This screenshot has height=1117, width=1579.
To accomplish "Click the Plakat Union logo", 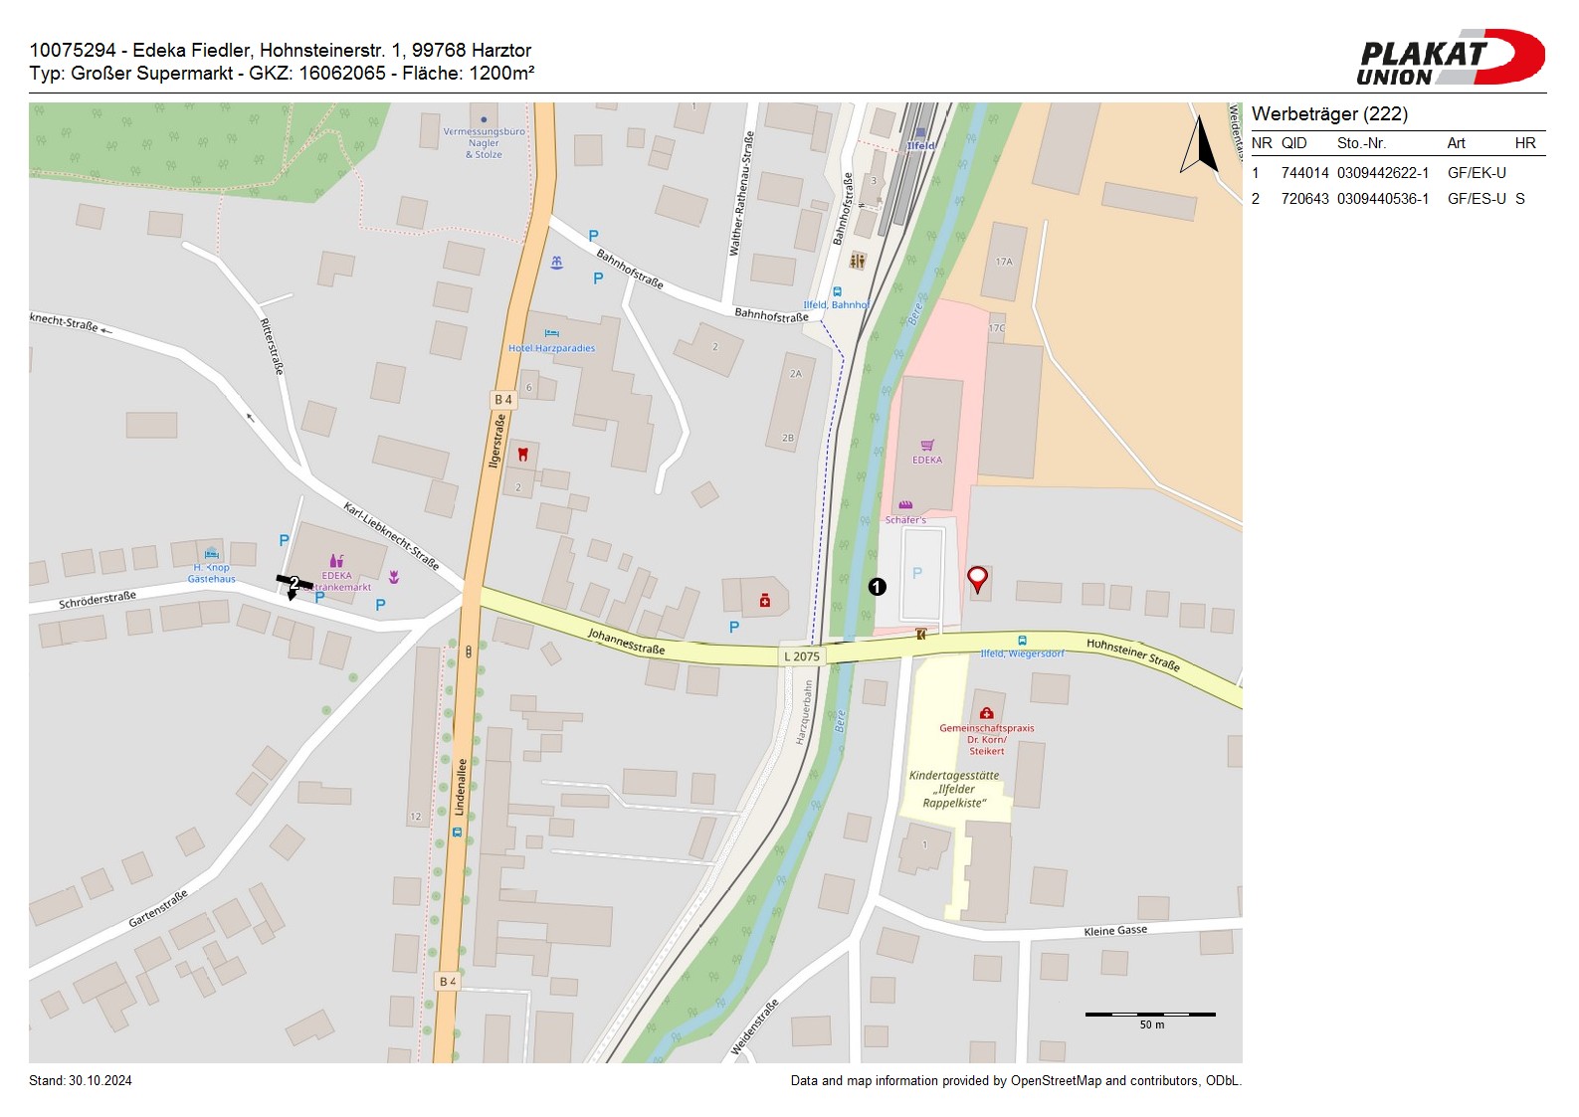I will point(1450,57).
